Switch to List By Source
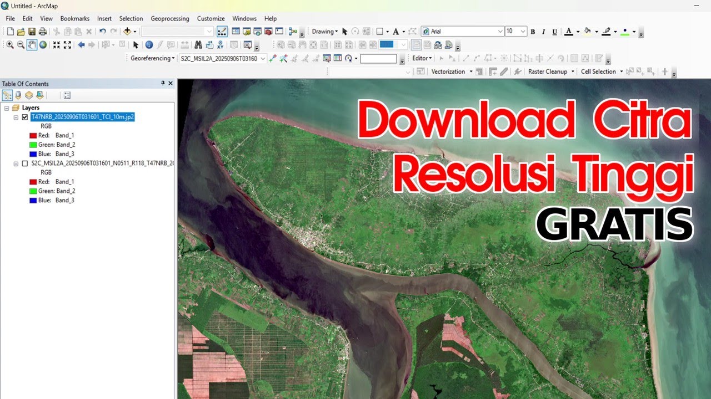The image size is (711, 399). (18, 95)
